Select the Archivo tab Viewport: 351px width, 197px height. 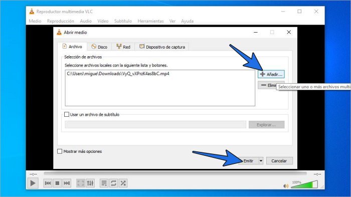pos(72,47)
